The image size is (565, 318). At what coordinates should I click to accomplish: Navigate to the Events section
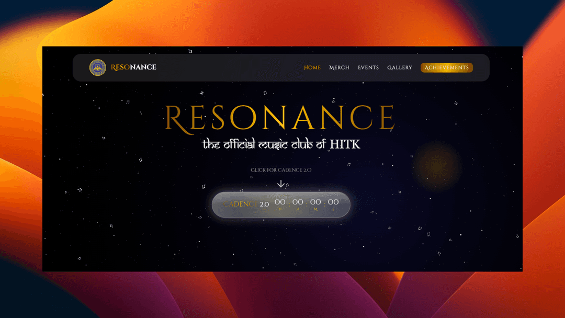click(368, 67)
